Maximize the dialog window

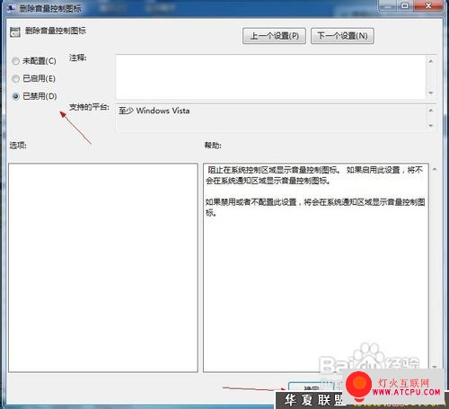tap(405, 5)
